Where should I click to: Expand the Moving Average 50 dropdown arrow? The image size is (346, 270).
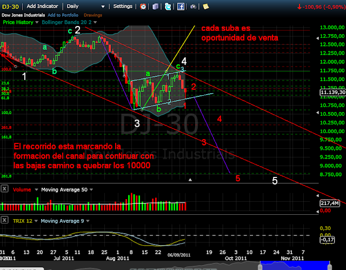pos(91,189)
